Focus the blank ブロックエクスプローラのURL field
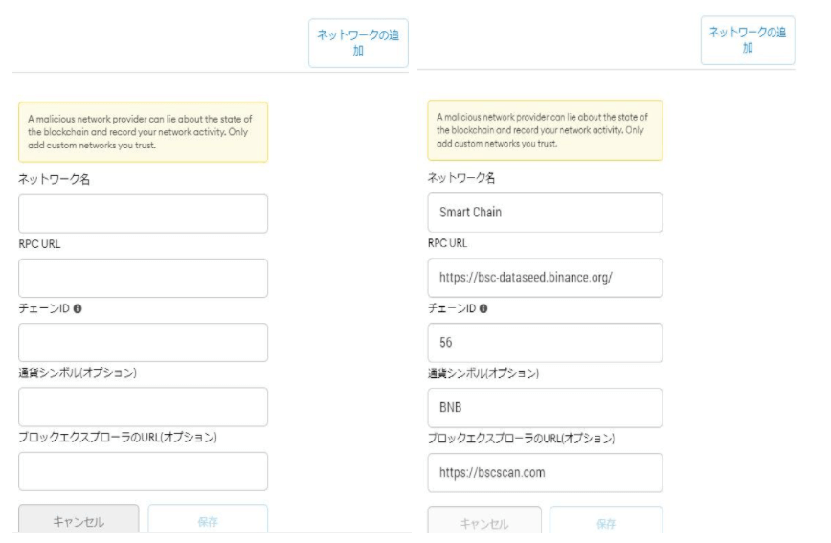The width and height of the screenshot is (831, 543). (x=143, y=471)
